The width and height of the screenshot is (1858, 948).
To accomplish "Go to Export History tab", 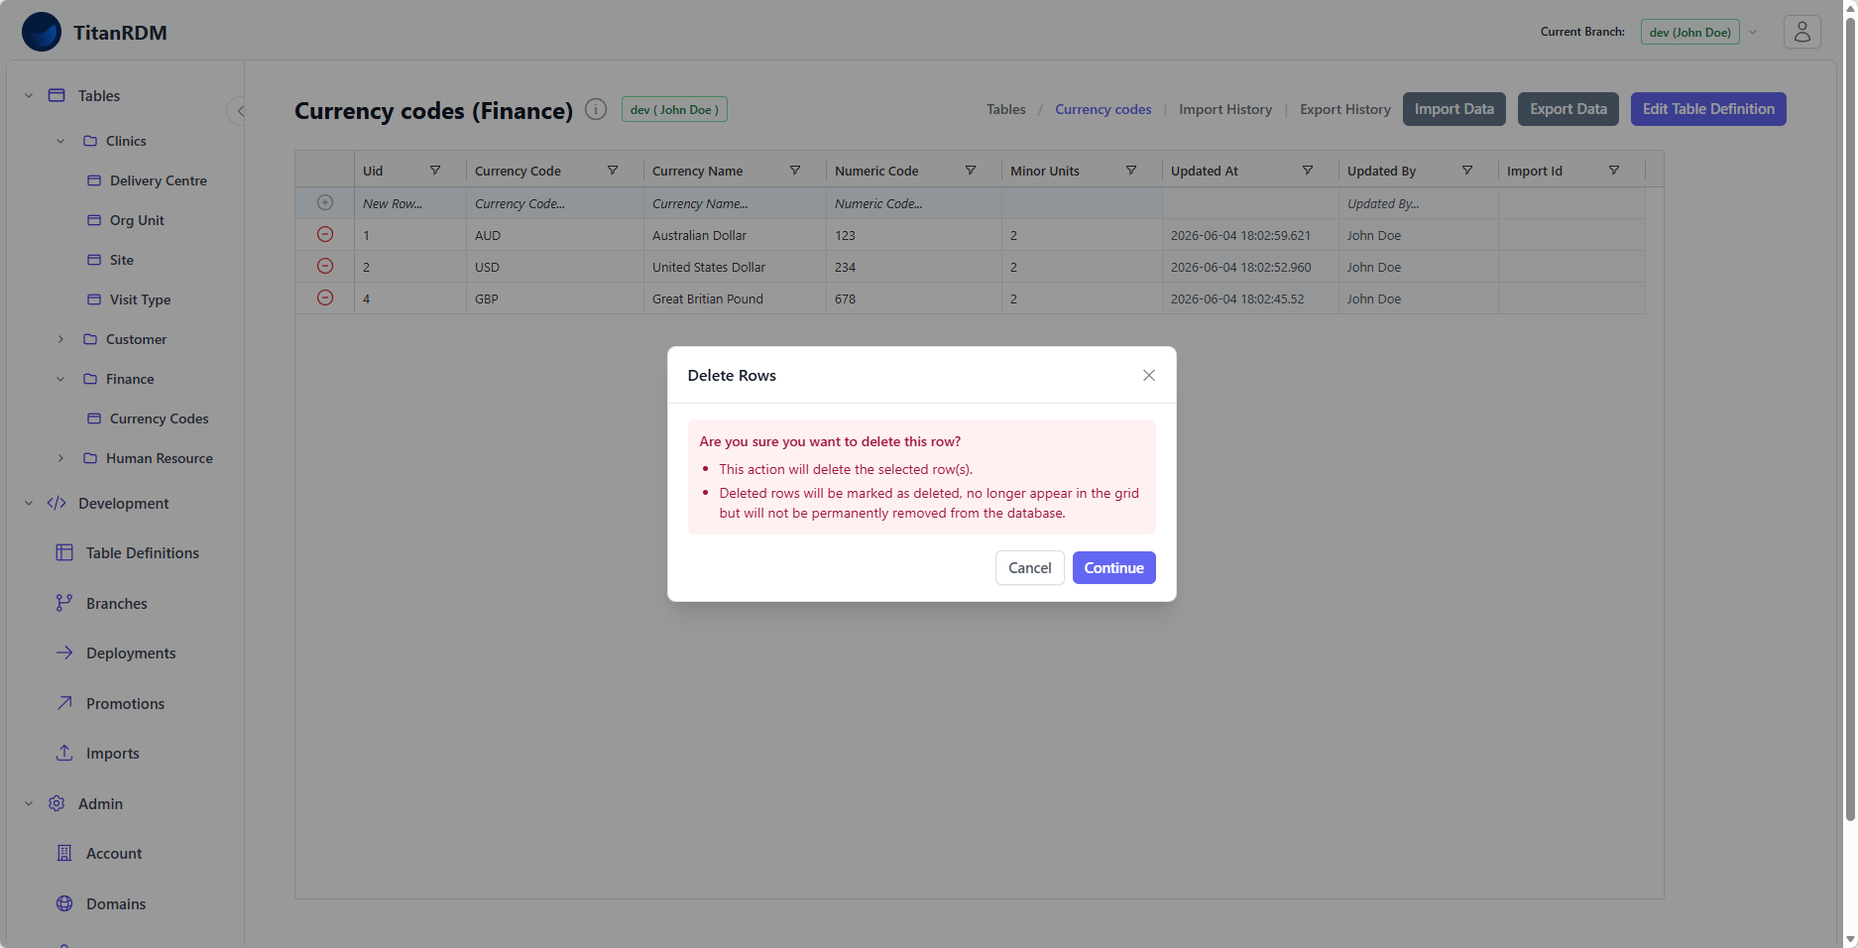I will [1345, 109].
